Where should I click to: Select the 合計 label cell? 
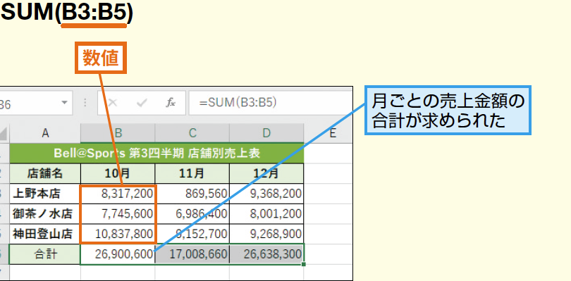point(45,254)
